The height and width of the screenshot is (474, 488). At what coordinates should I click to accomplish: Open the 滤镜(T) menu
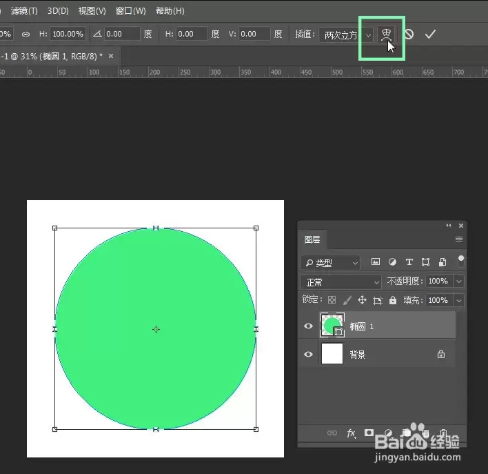24,11
